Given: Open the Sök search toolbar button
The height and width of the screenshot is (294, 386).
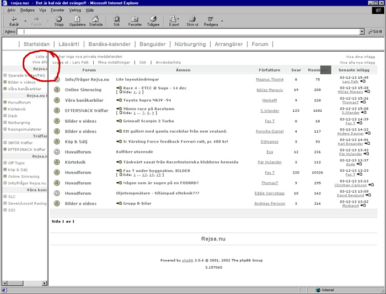Looking at the screenshot, I should click(x=117, y=21).
